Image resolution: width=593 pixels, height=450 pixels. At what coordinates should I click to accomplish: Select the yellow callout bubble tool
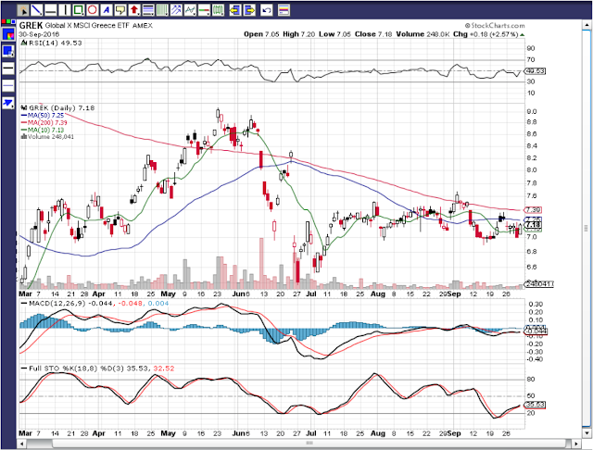tap(120, 10)
